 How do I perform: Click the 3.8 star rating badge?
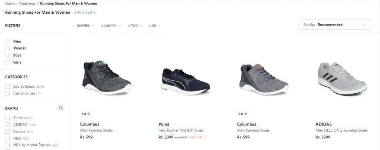pyautogui.click(x=86, y=114)
